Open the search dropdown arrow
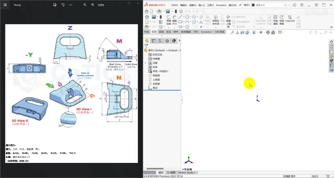Viewport: 334px width, 178px height. [x=289, y=5]
